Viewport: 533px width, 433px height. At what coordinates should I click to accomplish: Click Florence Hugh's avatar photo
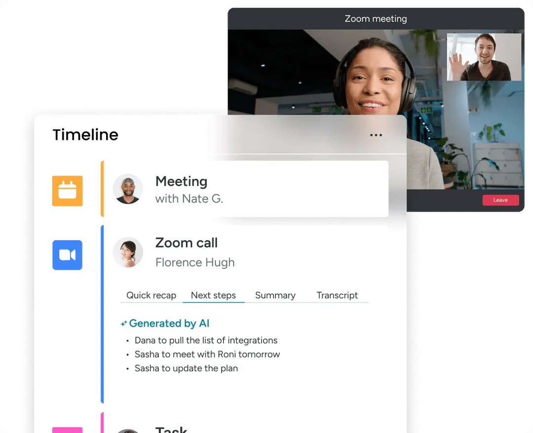[x=128, y=252]
